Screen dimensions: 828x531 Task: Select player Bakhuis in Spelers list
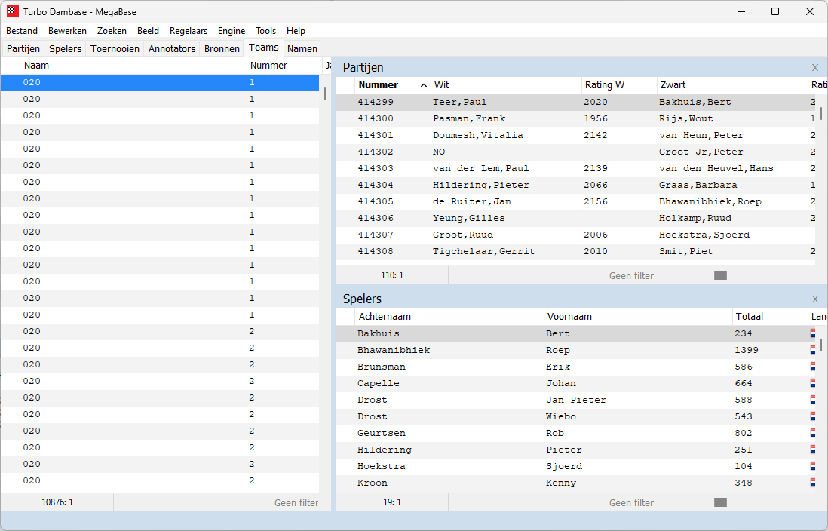575,333
